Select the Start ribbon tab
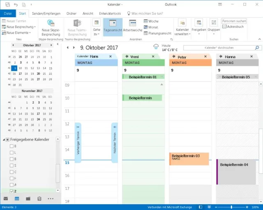The height and width of the screenshot is (210, 263). [23, 14]
